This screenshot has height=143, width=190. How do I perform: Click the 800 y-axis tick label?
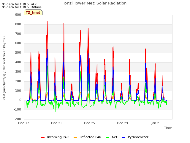pyautogui.click(x=18, y=24)
